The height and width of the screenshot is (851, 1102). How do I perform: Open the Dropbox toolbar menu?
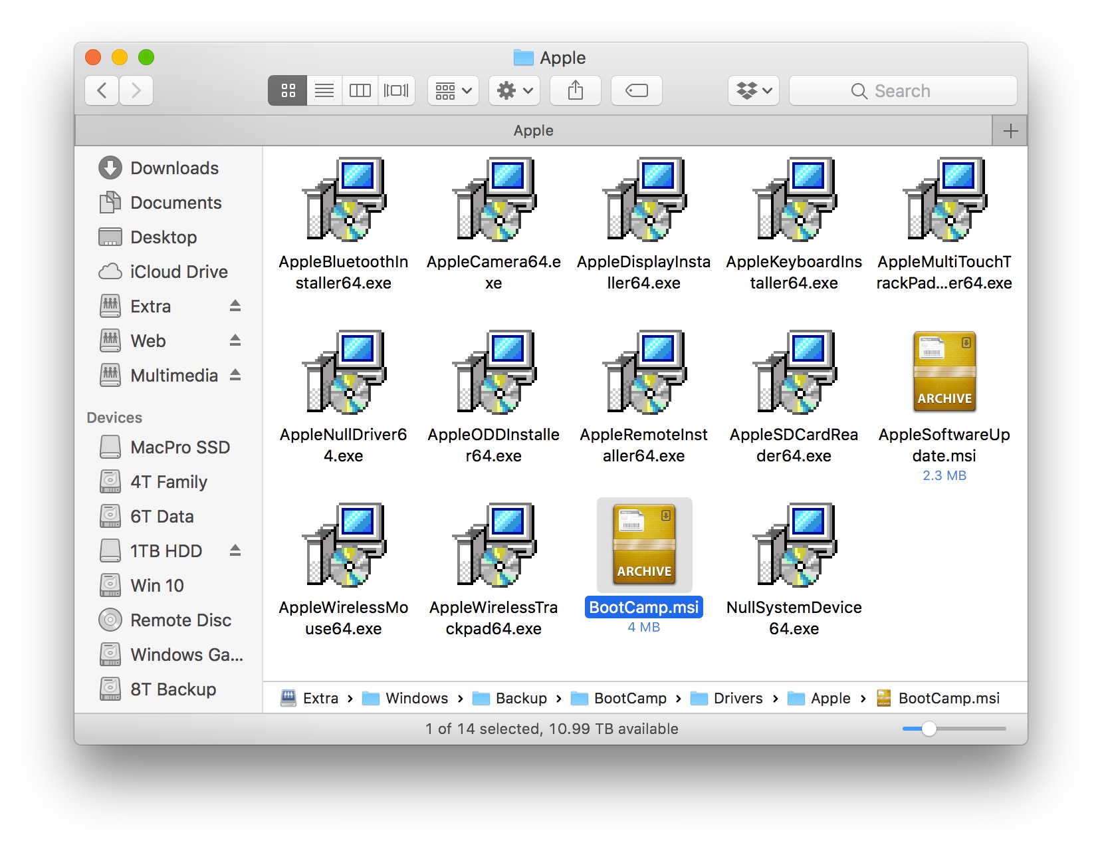[x=754, y=90]
